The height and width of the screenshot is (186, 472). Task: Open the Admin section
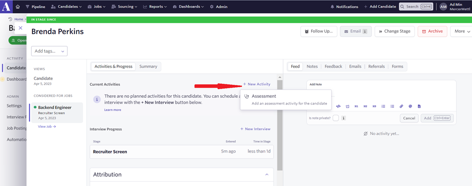tap(218, 7)
